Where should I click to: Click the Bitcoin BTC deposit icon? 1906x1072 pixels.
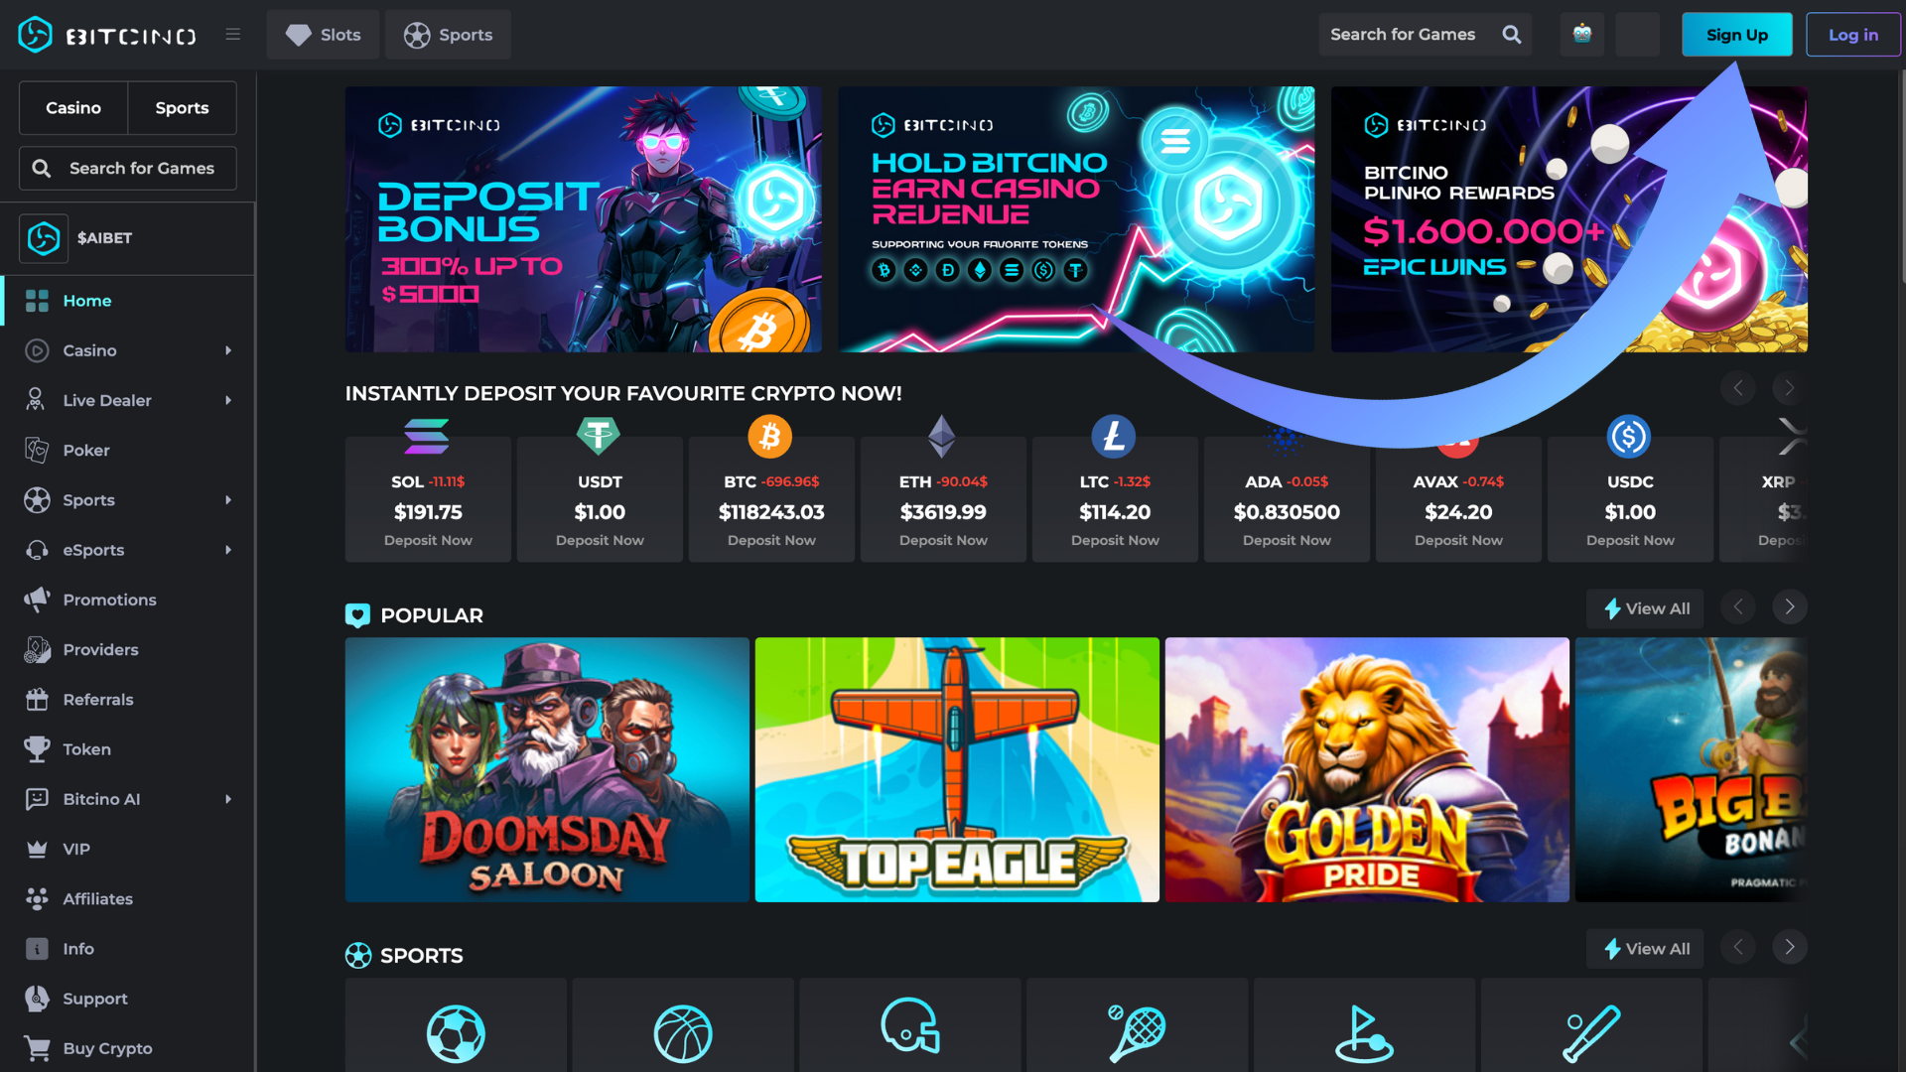pos(770,437)
